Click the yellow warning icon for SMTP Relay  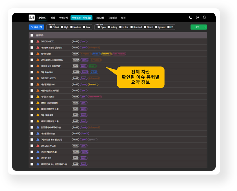pyautogui.click(x=38, y=103)
